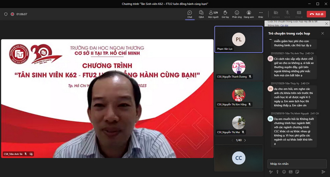Viewport: 330px width, 177px height.
Task: Click the shield security icon
Action: point(6,14)
